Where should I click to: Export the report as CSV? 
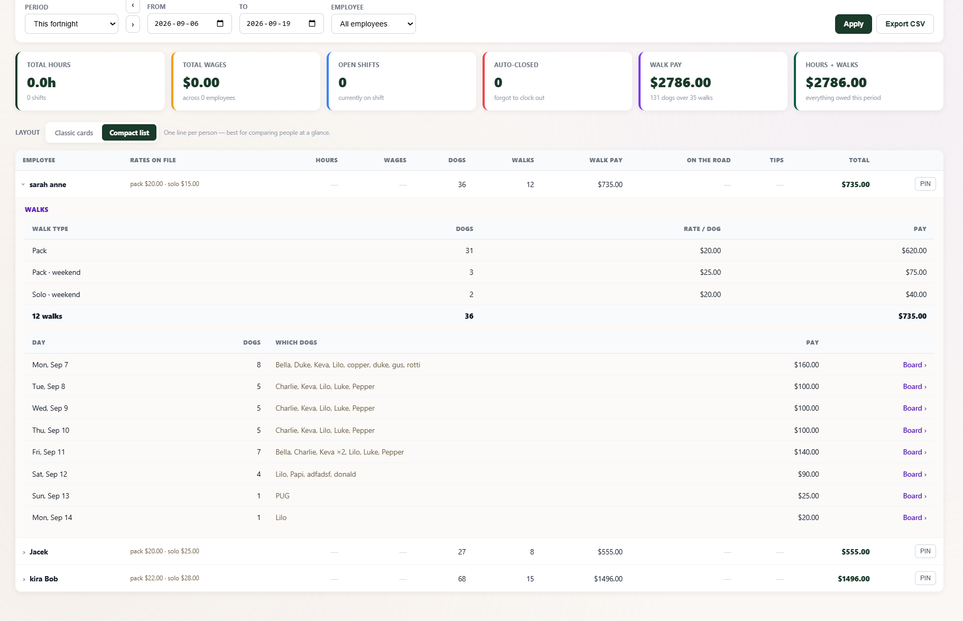[905, 24]
